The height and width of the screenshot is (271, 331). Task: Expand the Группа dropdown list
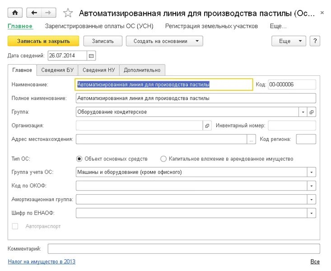click(x=303, y=112)
